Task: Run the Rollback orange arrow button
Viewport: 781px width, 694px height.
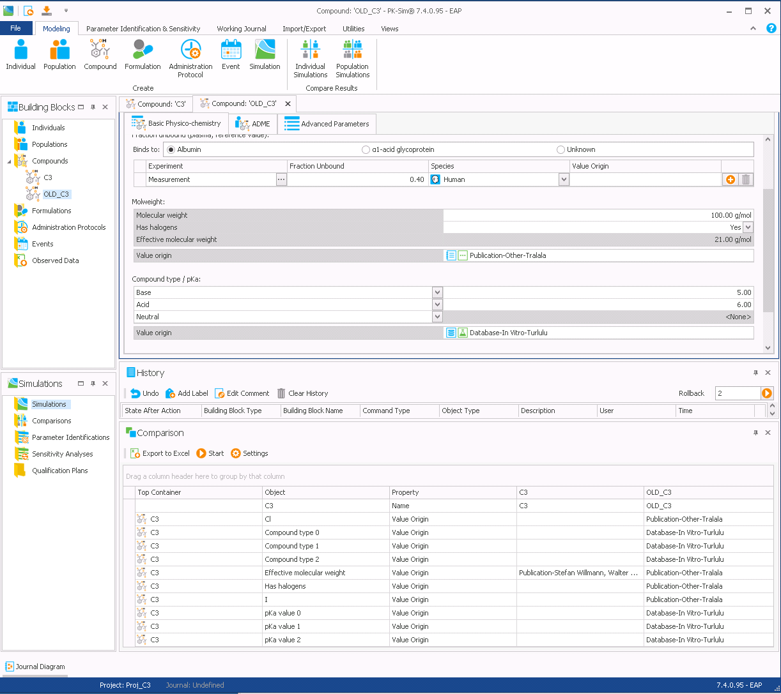Action: click(767, 393)
